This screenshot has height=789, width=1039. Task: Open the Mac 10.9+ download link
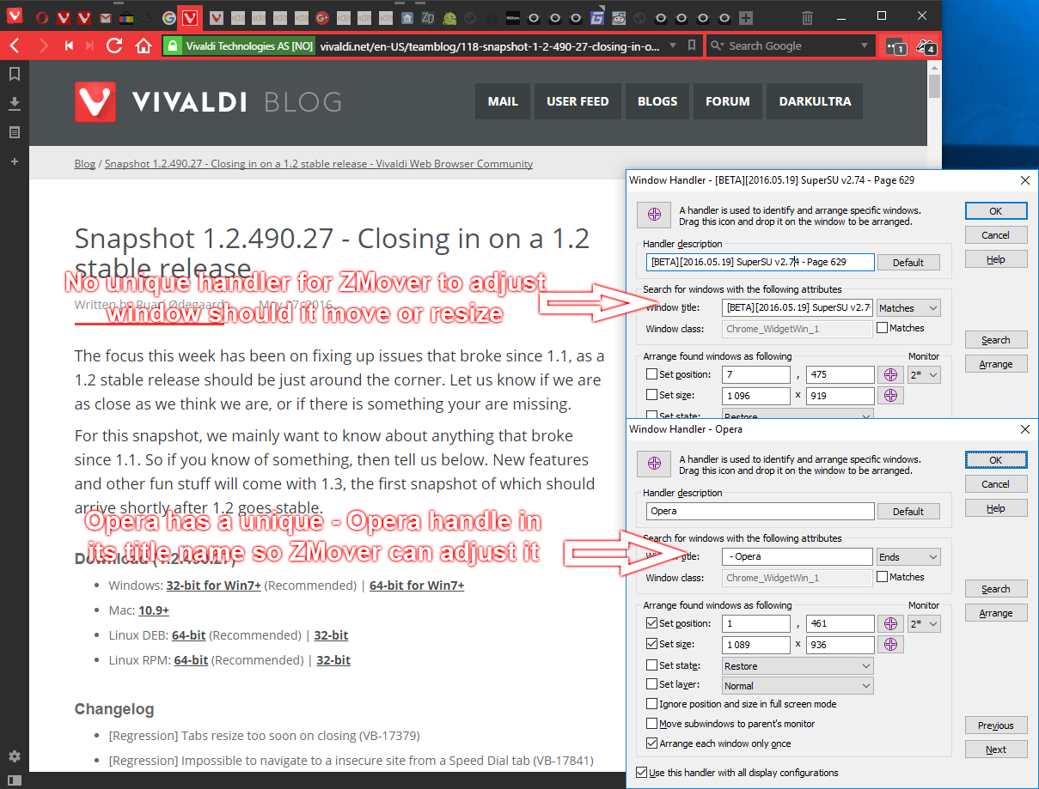pos(154,610)
